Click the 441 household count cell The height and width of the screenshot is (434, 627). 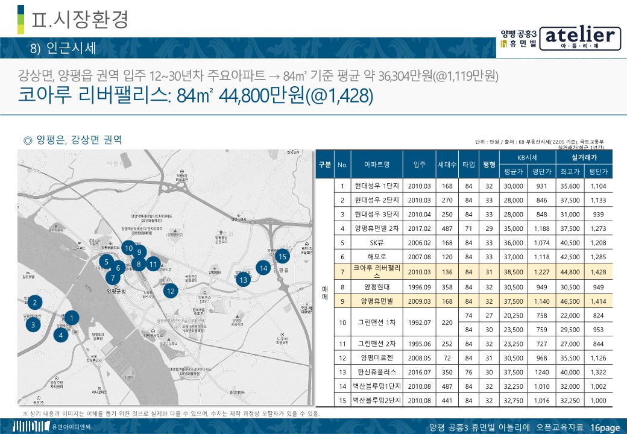447,400
